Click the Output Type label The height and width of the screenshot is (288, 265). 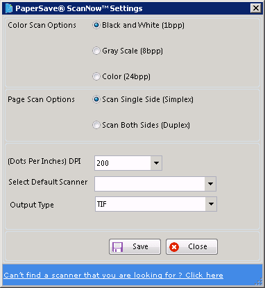pos(32,205)
